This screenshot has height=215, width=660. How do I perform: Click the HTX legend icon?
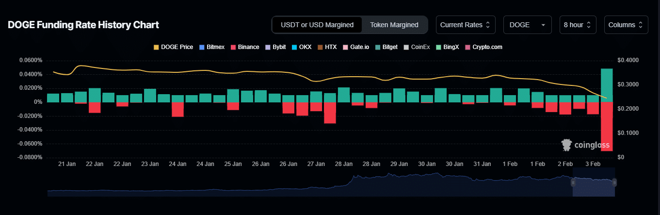(x=320, y=47)
